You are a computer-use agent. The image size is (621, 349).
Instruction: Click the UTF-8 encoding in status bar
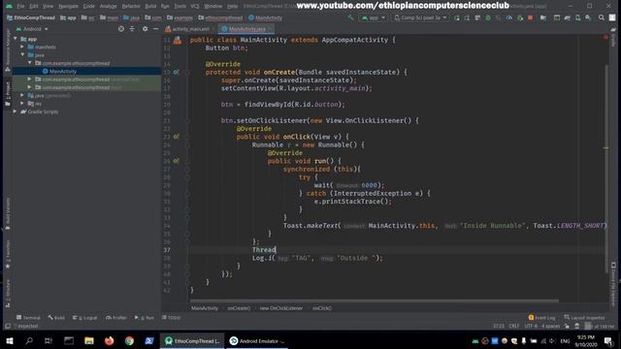pyautogui.click(x=531, y=326)
